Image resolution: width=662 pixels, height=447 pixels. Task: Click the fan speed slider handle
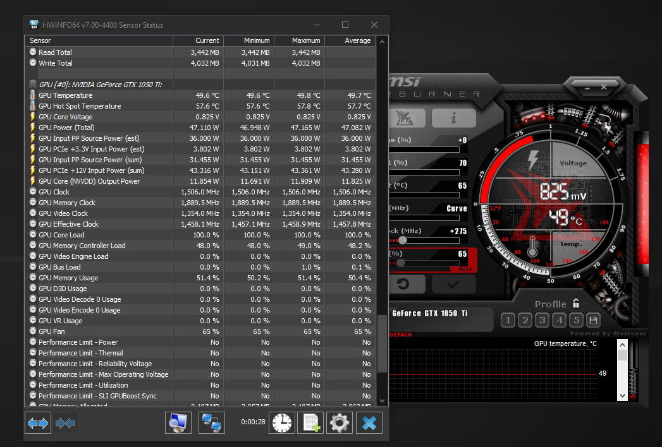[x=400, y=263]
